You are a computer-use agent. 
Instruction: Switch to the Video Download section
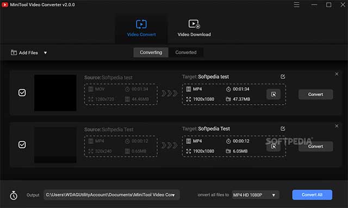194,28
